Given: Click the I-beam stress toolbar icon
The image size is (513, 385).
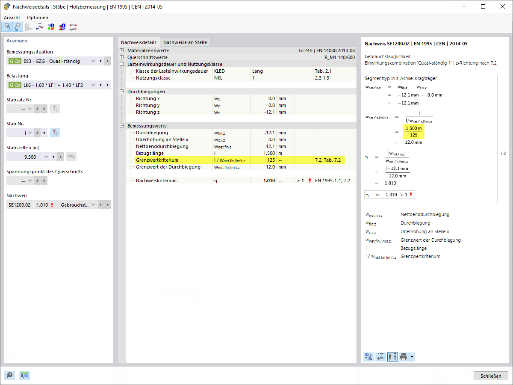Looking at the screenshot, I should click(x=40, y=27).
